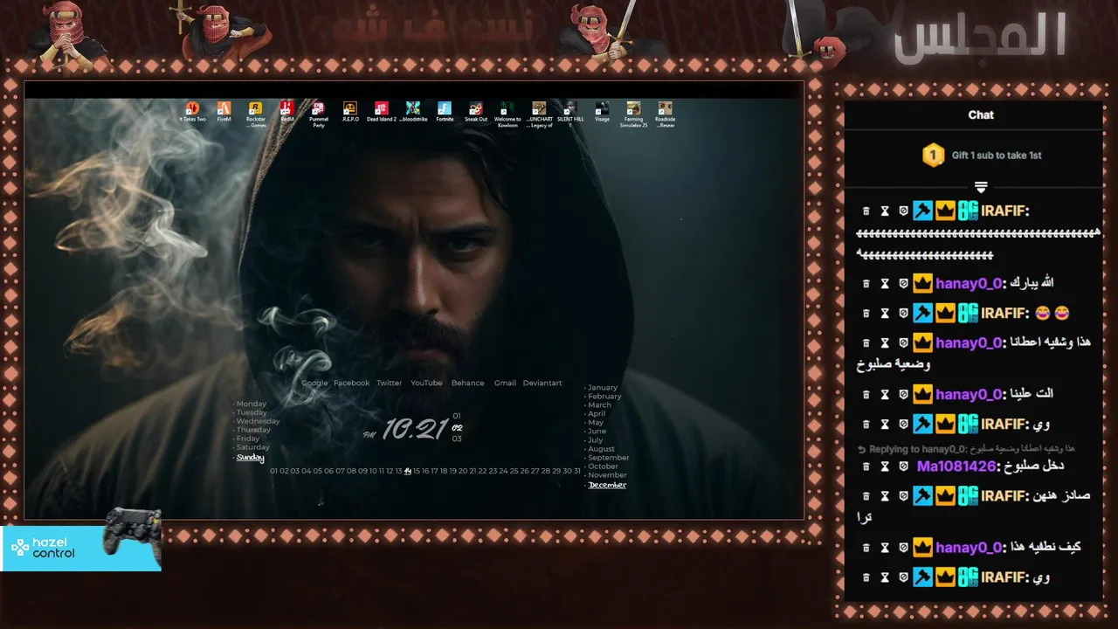Click hourglass on IRAFIF's 'صادز هنهن' message
The height and width of the screenshot is (629, 1118).
[x=884, y=496]
